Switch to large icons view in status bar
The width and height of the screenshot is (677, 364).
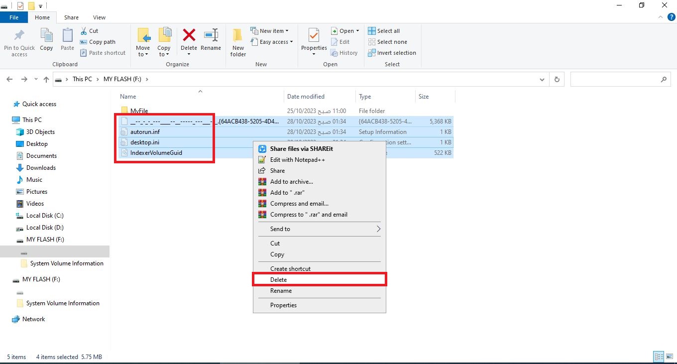coord(670,357)
